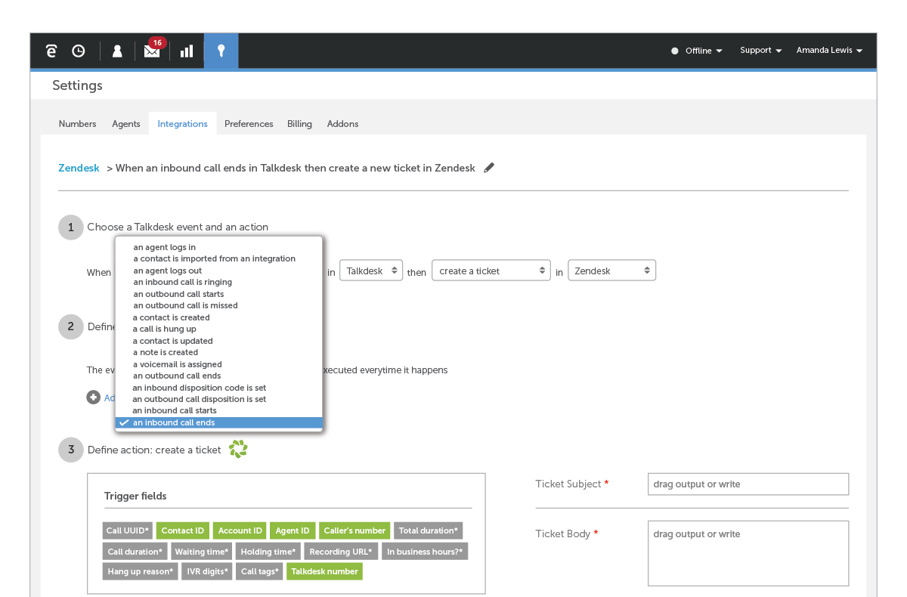Open the Support dropdown menu
Image resolution: width=907 pixels, height=597 pixels.
pyautogui.click(x=760, y=50)
